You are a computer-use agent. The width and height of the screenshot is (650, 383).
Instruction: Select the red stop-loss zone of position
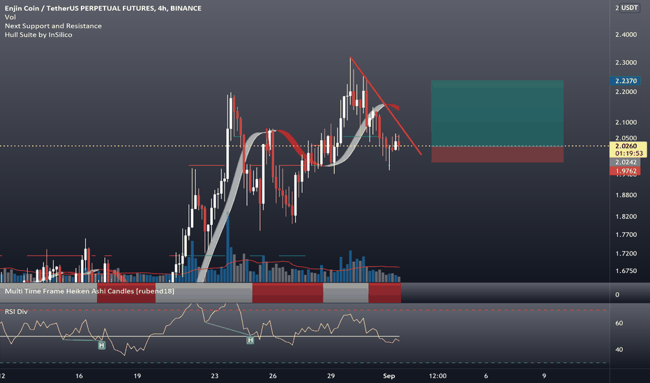pyautogui.click(x=497, y=154)
